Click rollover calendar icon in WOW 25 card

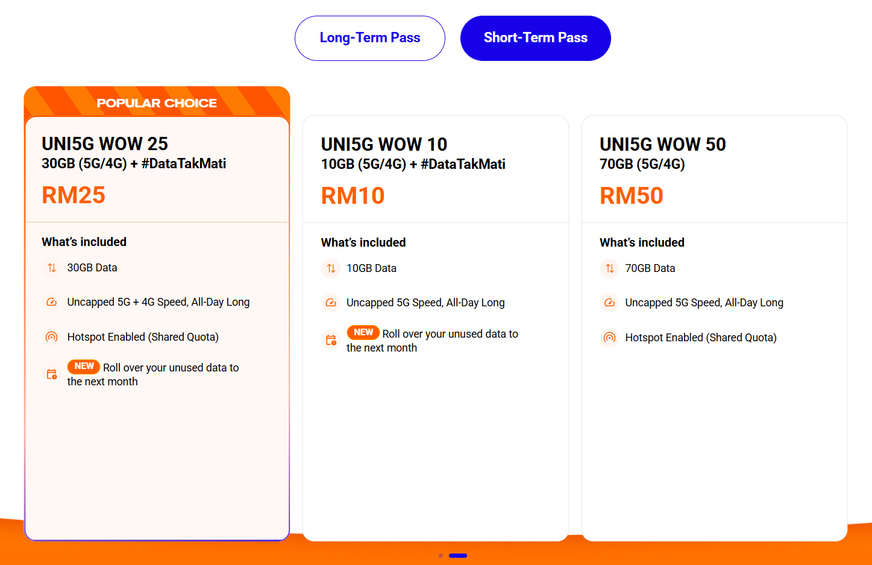(x=52, y=374)
